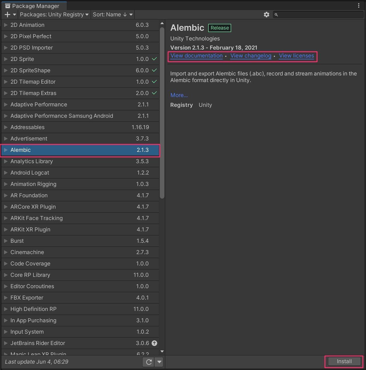Select the Android Logcat package

point(80,173)
